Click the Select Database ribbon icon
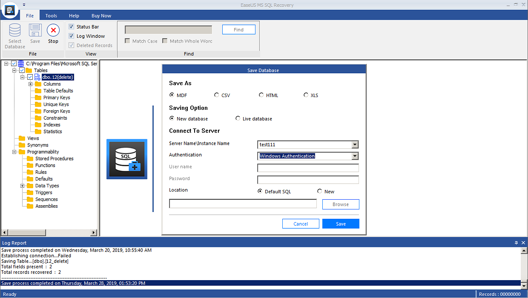The image size is (528, 298). [x=15, y=31]
